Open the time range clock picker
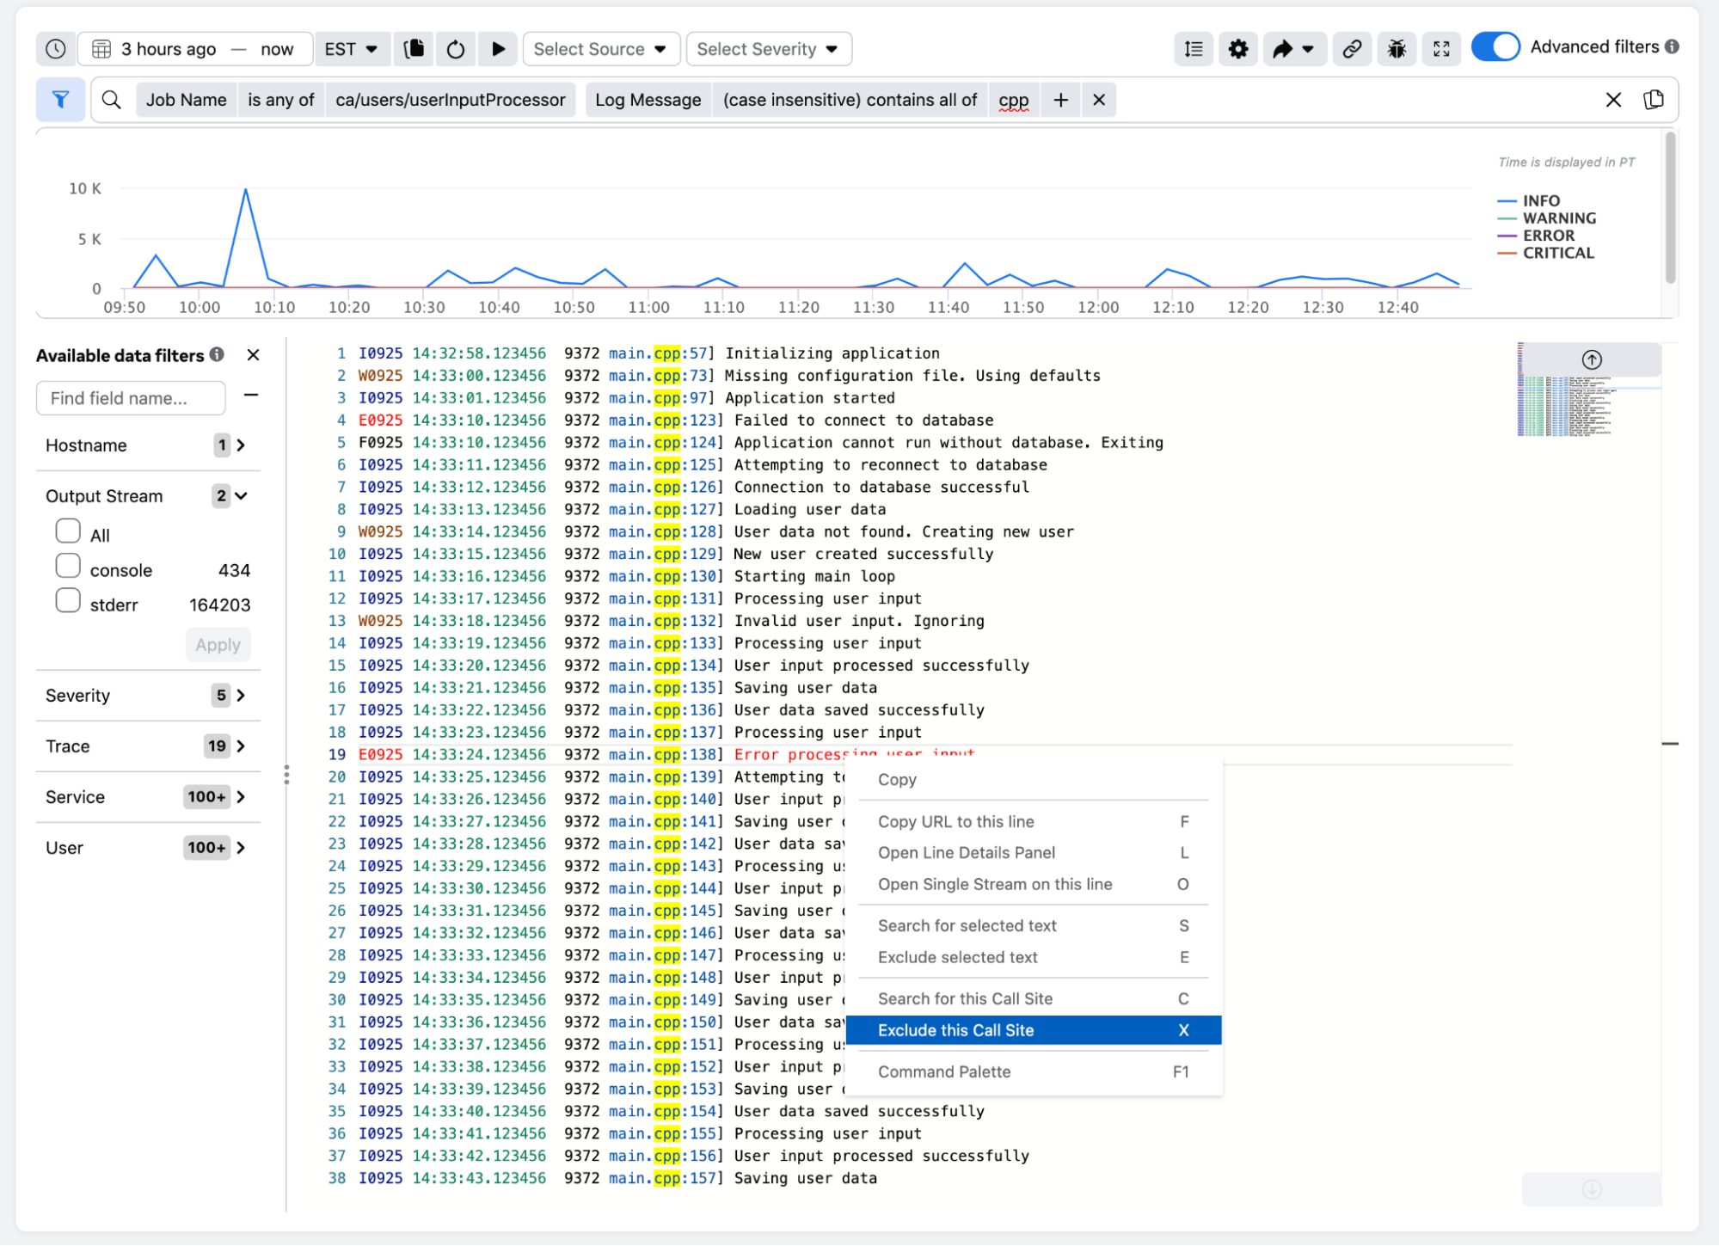 coord(55,48)
